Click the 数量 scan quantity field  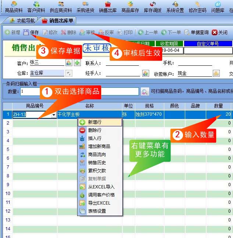31,91
